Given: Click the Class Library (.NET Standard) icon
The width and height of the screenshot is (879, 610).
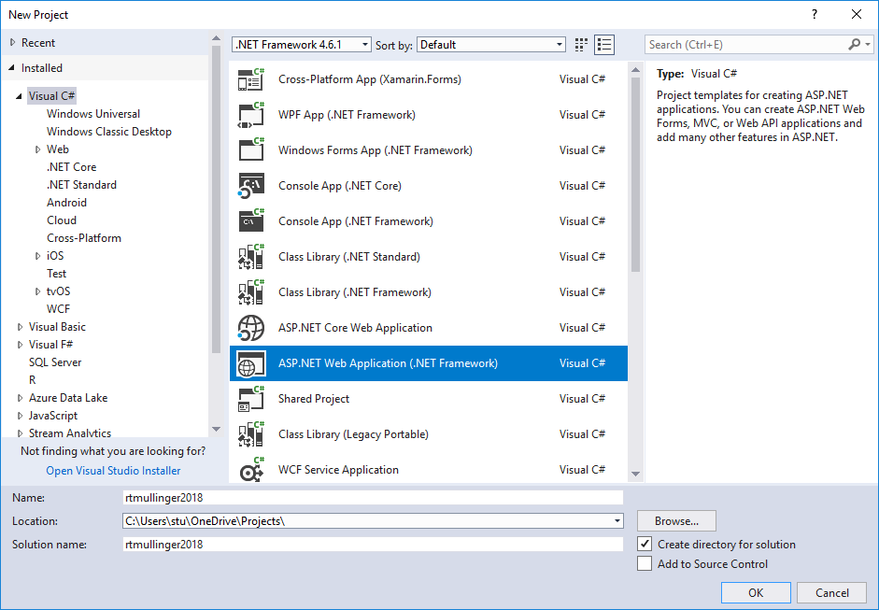Looking at the screenshot, I should (x=250, y=257).
